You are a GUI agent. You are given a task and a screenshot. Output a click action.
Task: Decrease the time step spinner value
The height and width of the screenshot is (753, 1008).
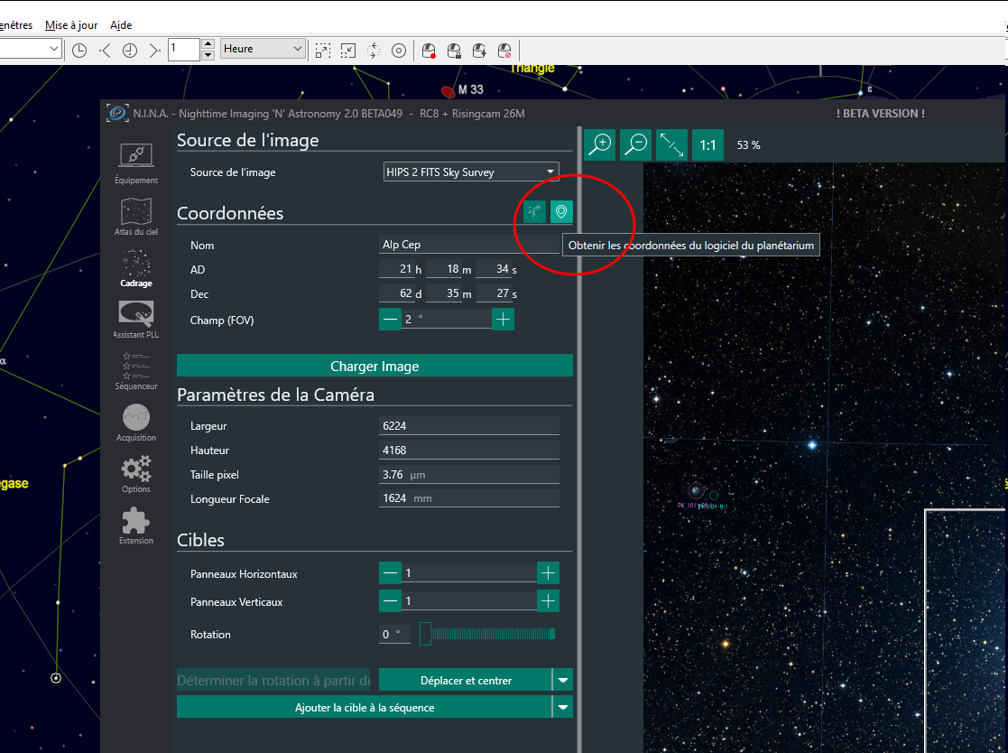208,55
